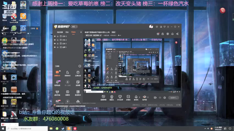Click the room ID 4392821 text
Viewport: 234px width, 131px height.
coord(113,35)
